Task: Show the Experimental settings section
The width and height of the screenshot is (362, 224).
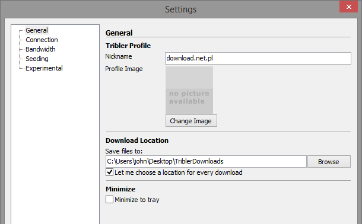Action: [x=44, y=68]
